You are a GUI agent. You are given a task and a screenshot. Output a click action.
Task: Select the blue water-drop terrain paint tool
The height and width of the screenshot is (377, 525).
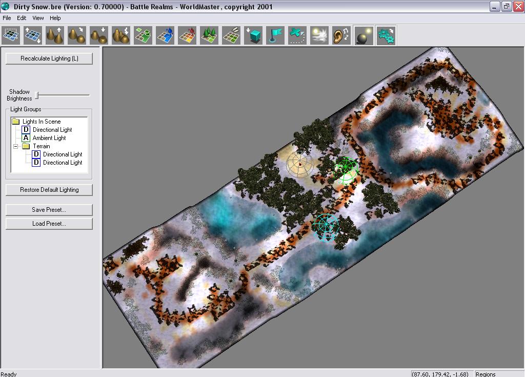165,35
